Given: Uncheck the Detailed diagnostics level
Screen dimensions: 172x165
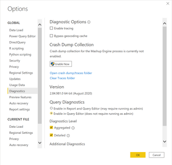Looking at the screenshot, I should pos(51,135).
